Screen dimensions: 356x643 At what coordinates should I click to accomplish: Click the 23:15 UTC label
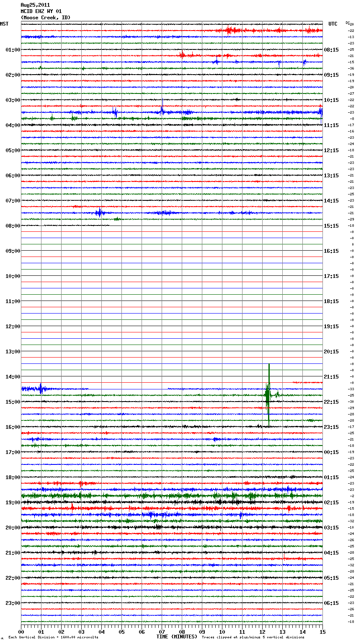pos(331,427)
